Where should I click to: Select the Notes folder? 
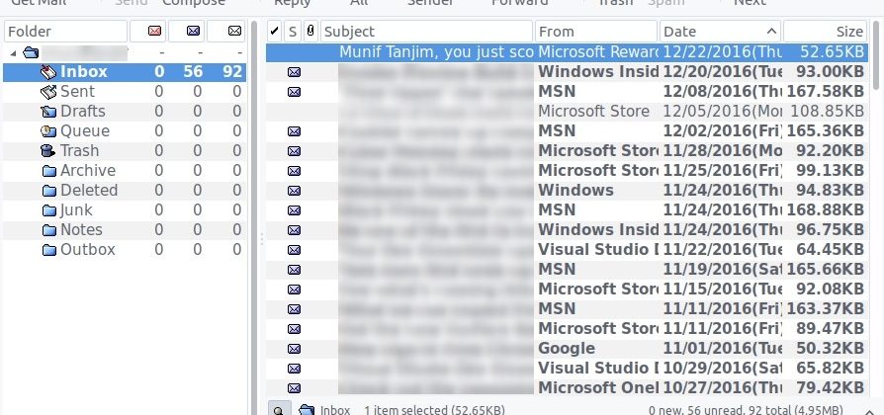coord(125,230)
